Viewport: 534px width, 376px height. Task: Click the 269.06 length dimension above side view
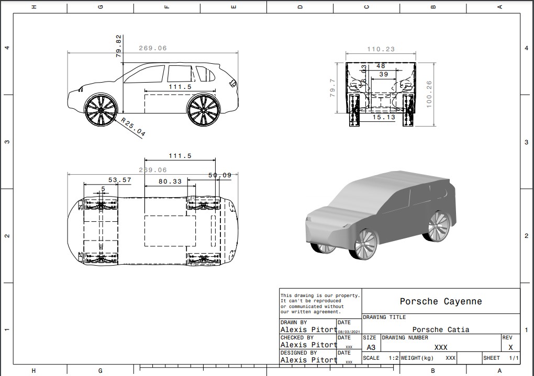153,48
